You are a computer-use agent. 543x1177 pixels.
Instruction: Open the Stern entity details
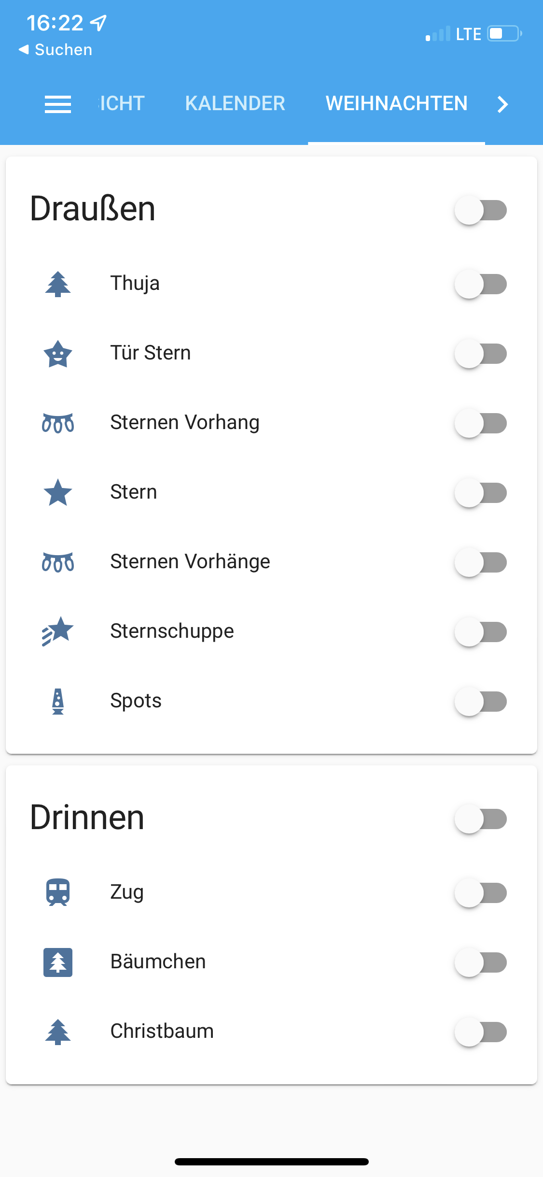134,492
